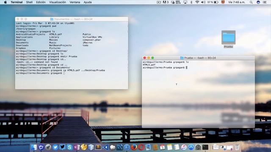The image size is (271, 152).
Task: Zoom the Prueba terminal window
Action: click(x=152, y=58)
